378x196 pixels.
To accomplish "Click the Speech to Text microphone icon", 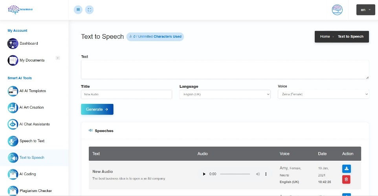I will coord(13,141).
